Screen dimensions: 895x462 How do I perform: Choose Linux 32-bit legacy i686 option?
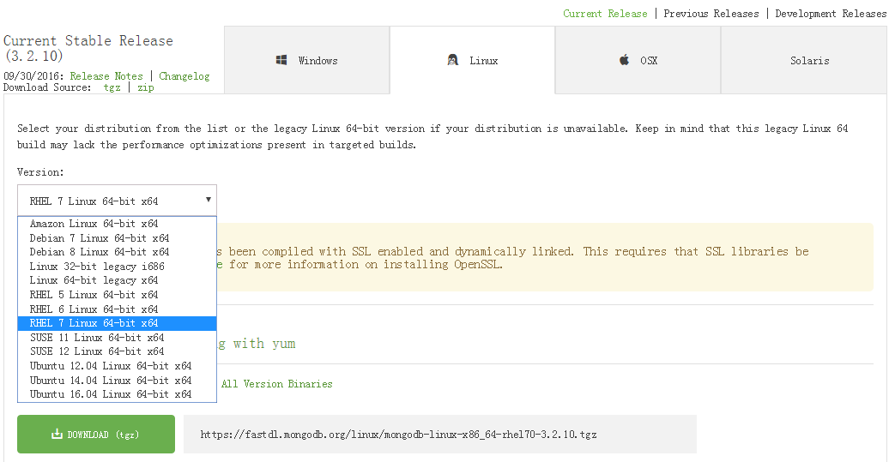click(x=117, y=267)
